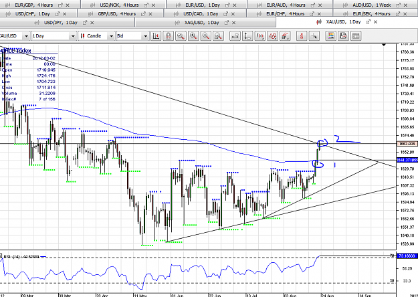This screenshot has height=297, width=418.
Task: Click the High value 1724.176
Action: 46,76
